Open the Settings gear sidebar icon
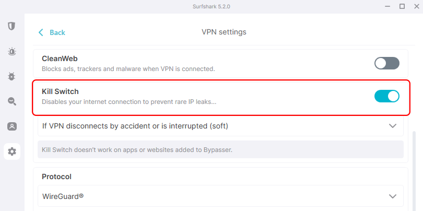The height and width of the screenshot is (211, 423). [x=11, y=152]
